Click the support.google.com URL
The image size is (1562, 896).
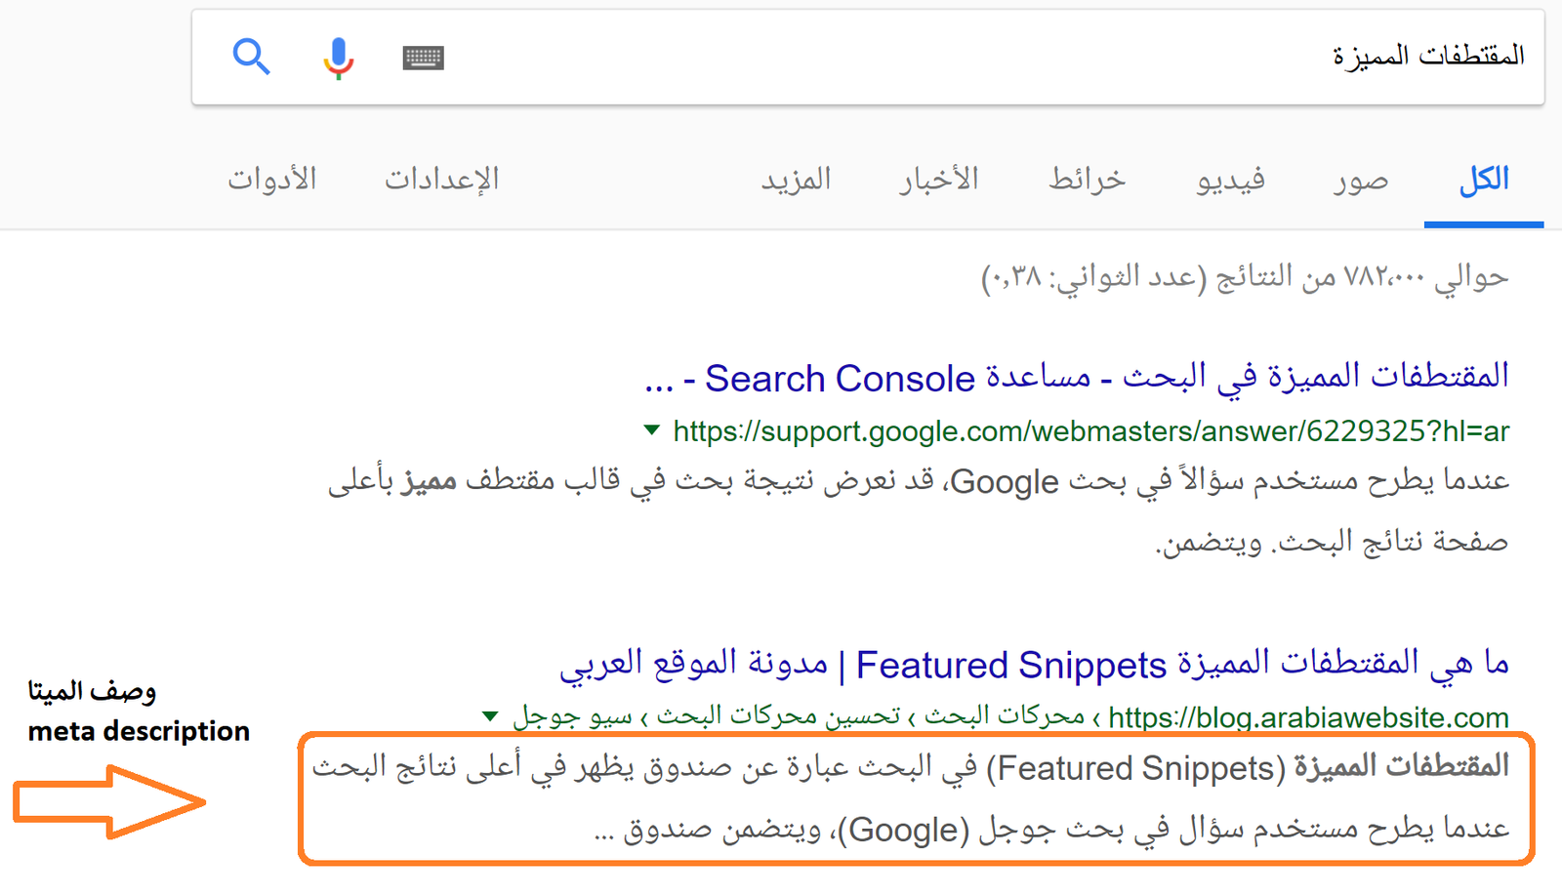1091,431
